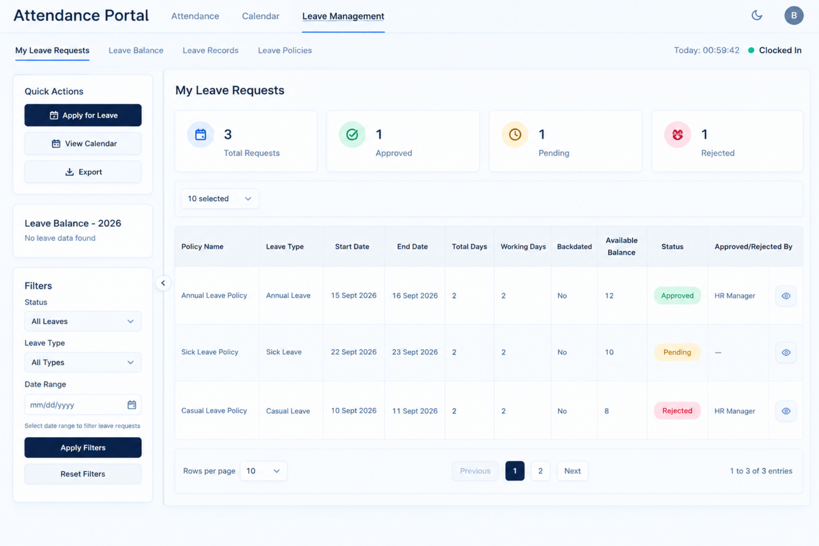
Task: Click the green Clocked In status dot
Action: click(751, 50)
